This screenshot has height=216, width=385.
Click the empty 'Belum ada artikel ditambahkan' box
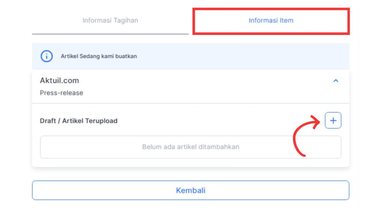[191, 147]
